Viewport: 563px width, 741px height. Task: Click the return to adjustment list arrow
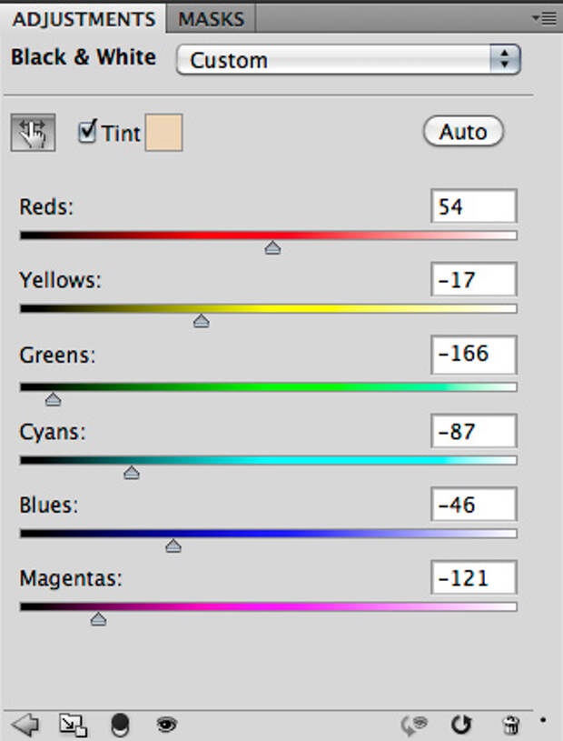[25, 724]
